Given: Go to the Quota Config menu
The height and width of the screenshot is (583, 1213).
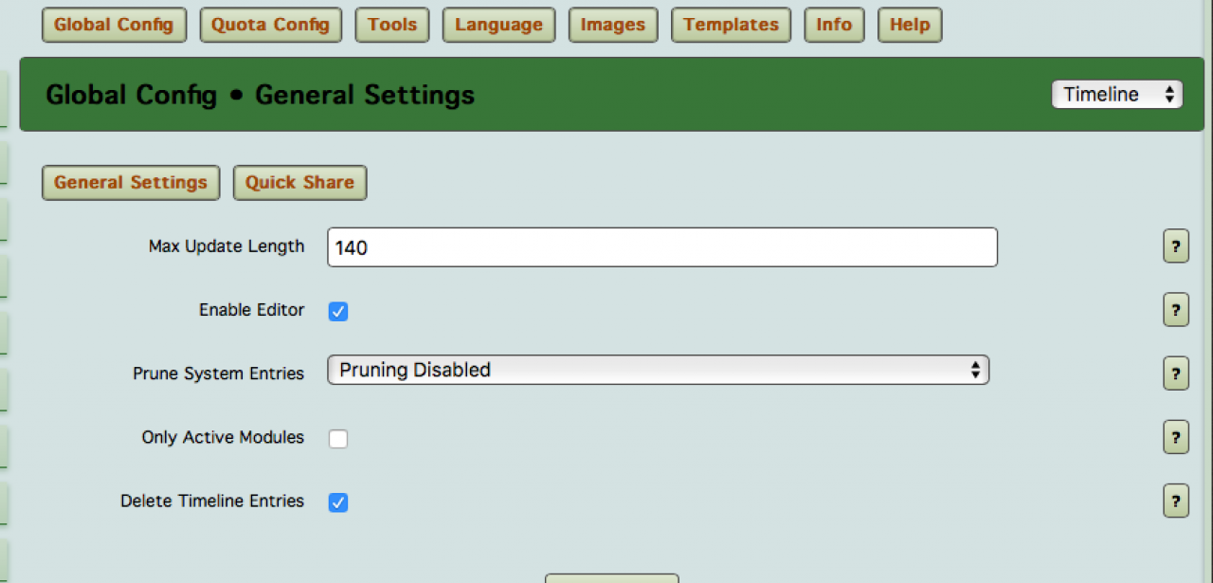Looking at the screenshot, I should coord(271,25).
